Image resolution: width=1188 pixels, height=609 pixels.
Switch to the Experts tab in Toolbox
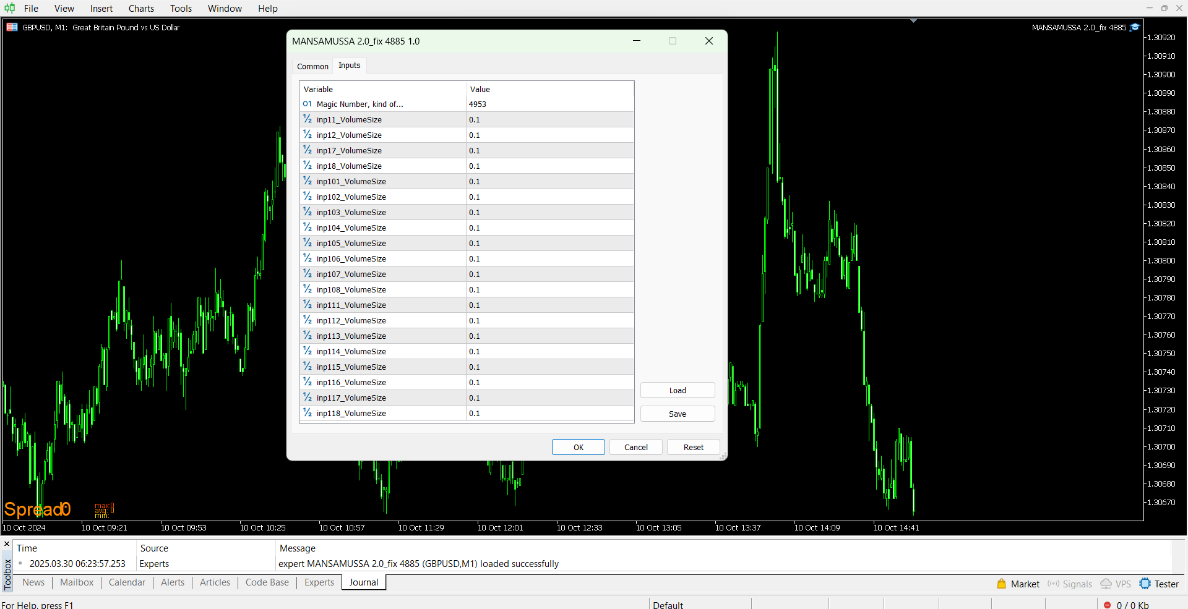click(x=319, y=582)
